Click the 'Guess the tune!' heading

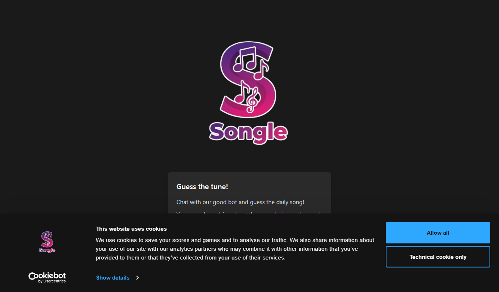tap(202, 187)
